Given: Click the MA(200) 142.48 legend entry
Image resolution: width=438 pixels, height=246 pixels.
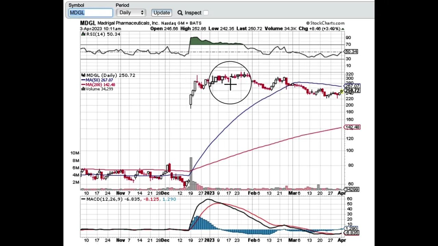Looking at the screenshot, I should tap(98, 84).
